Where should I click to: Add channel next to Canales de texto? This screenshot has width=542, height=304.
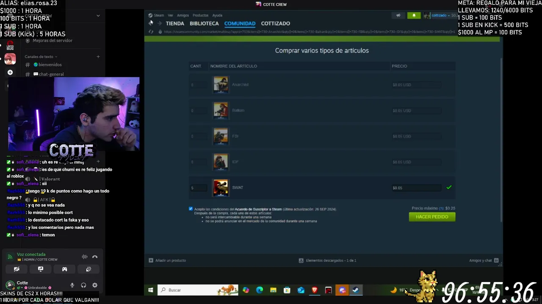click(98, 57)
